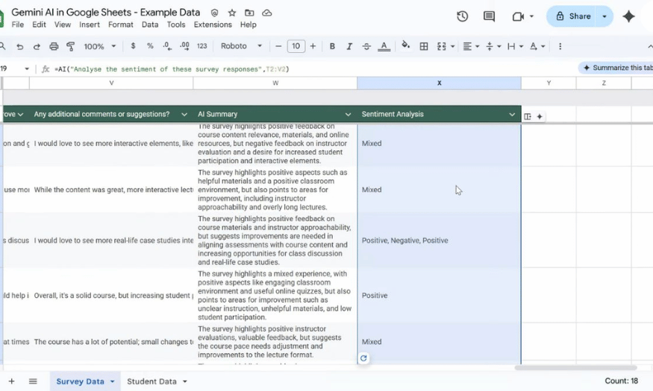This screenshot has height=391, width=653.
Task: Start a Meet call from camera icon
Action: click(518, 16)
